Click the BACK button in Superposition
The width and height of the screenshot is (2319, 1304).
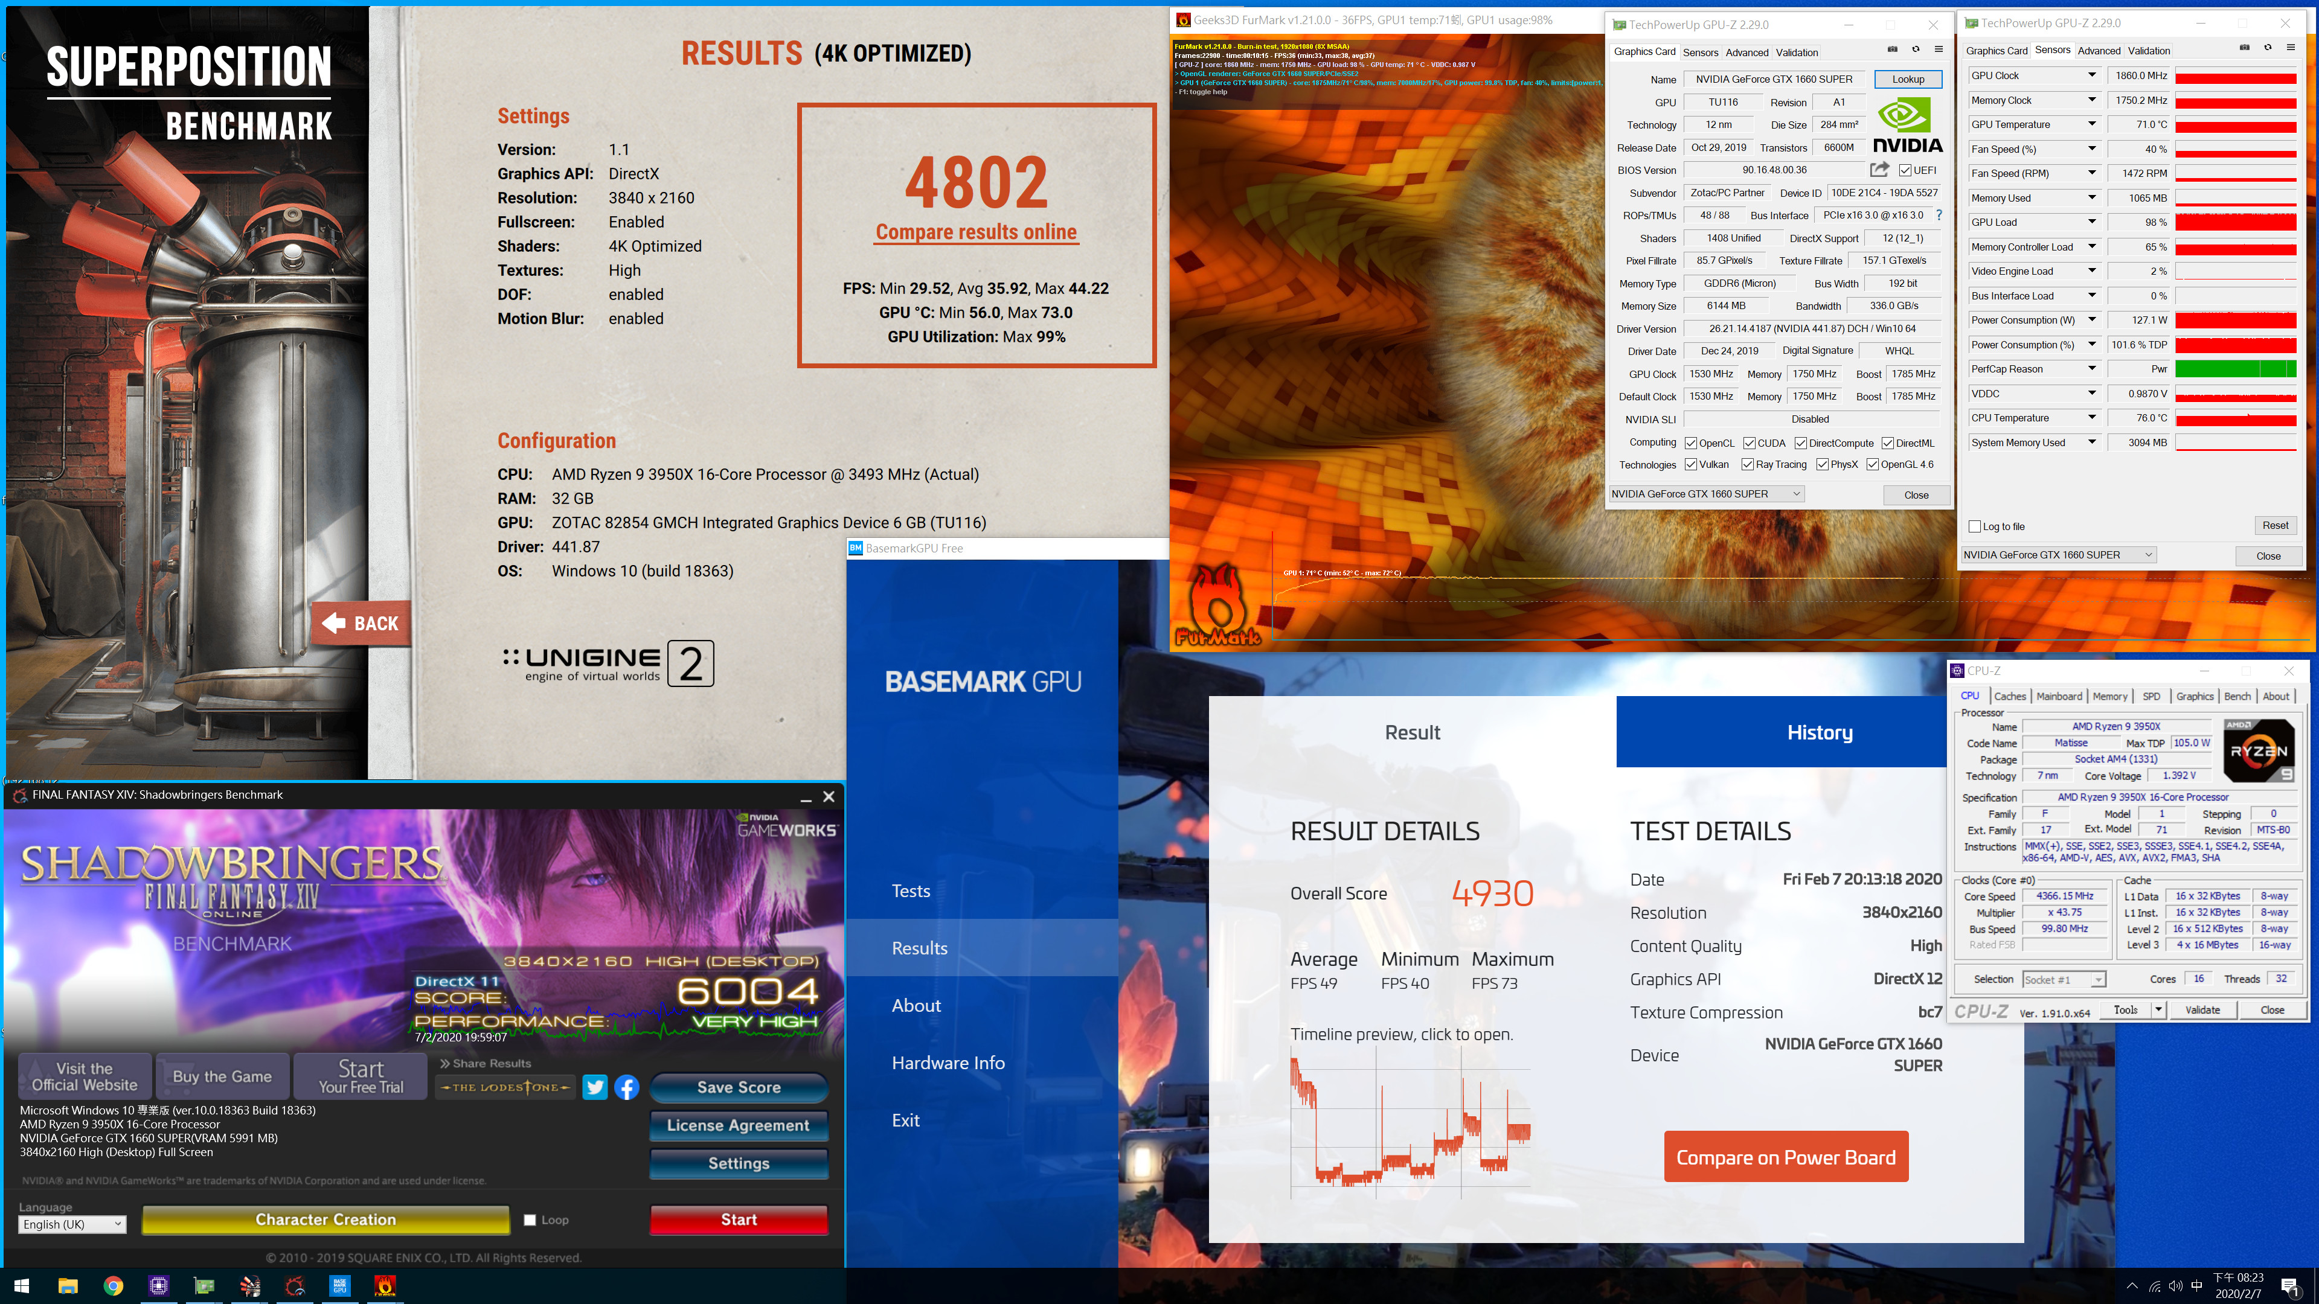[x=361, y=623]
